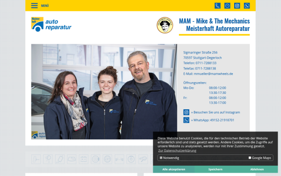Click the Telefax 0711-7288138 line

(200, 69)
